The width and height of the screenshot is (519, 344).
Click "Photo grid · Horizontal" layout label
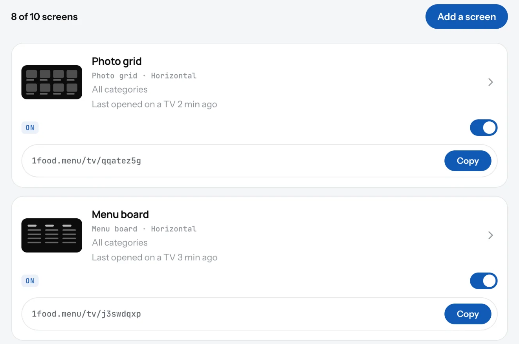[144, 76]
